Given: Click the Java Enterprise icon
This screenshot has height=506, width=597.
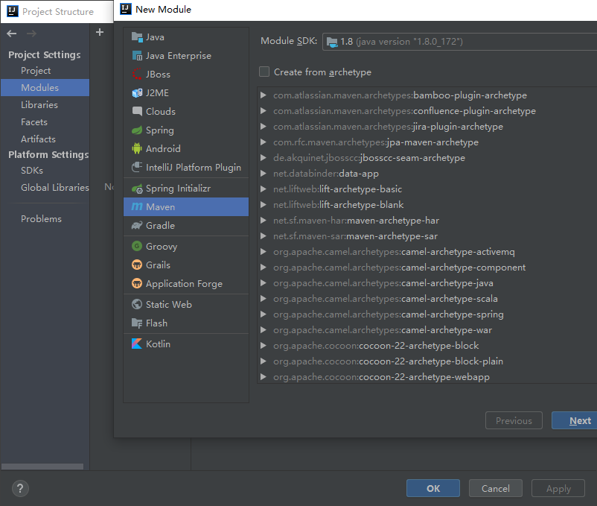Looking at the screenshot, I should [x=137, y=56].
